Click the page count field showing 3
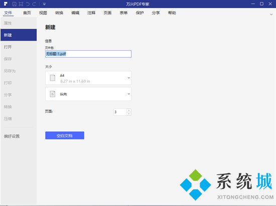Image resolution: width=276 pixels, height=206 pixels. pos(120,112)
